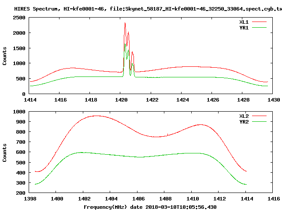Viewport: 282px width, 211px height.
Task: Click the 1404 x-axis tick label
Action: 111,199
